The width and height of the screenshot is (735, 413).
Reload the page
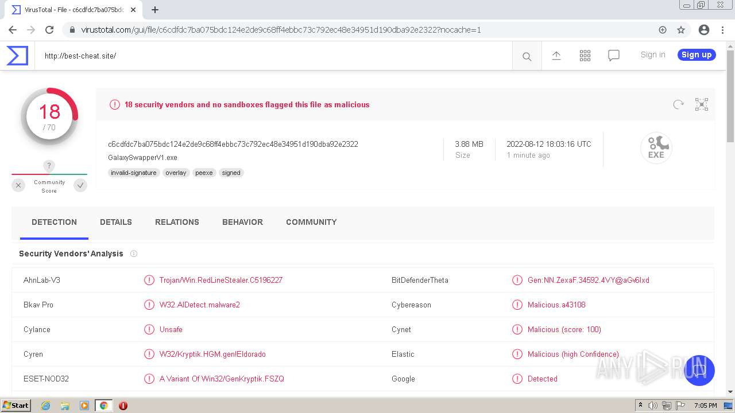click(49, 30)
